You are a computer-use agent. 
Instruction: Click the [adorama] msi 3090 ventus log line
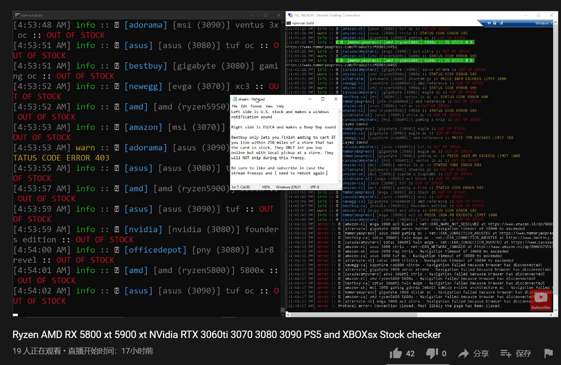tap(145, 30)
